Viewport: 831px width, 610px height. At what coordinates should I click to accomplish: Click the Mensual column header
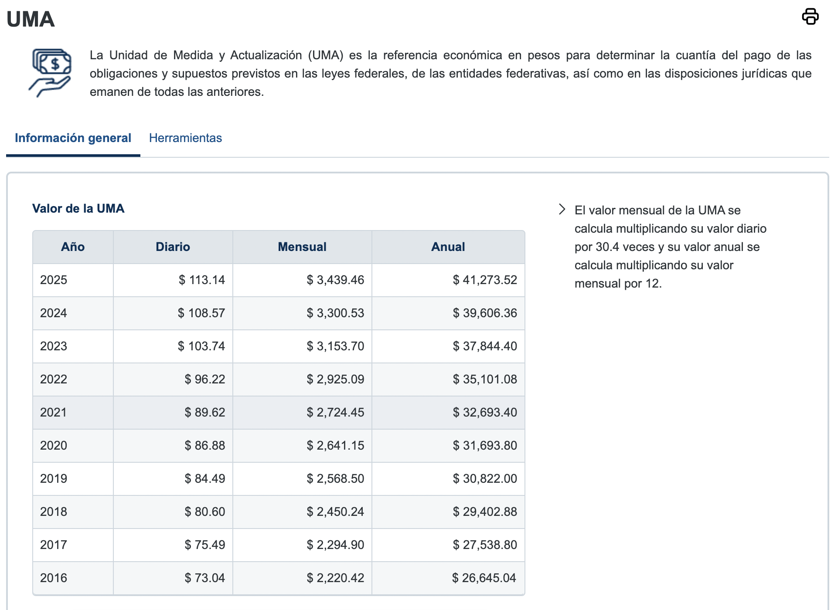pyautogui.click(x=302, y=247)
